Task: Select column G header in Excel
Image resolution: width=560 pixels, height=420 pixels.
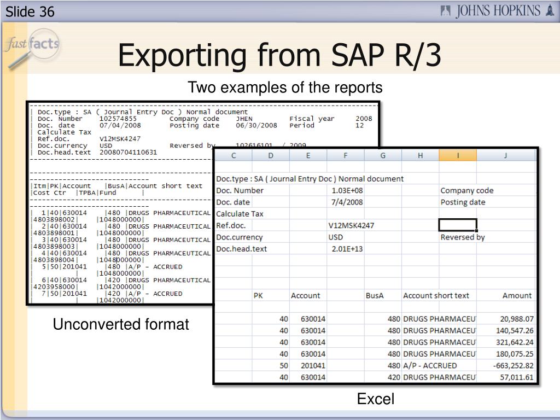Action: pyautogui.click(x=383, y=155)
